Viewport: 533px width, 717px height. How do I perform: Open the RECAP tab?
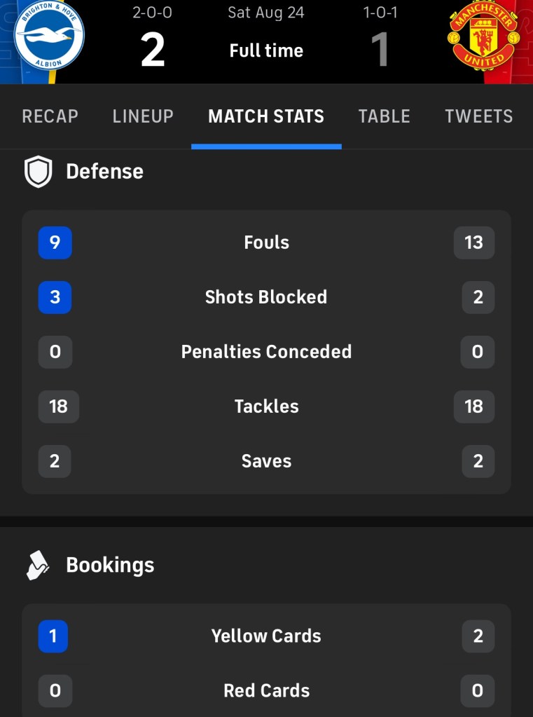pos(50,116)
